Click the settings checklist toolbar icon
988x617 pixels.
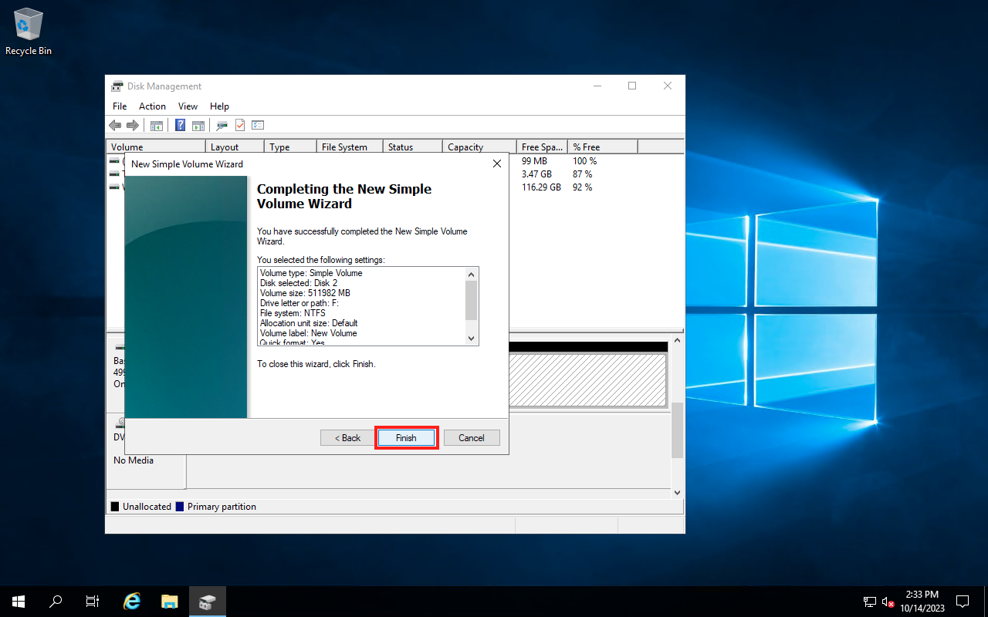(x=258, y=125)
